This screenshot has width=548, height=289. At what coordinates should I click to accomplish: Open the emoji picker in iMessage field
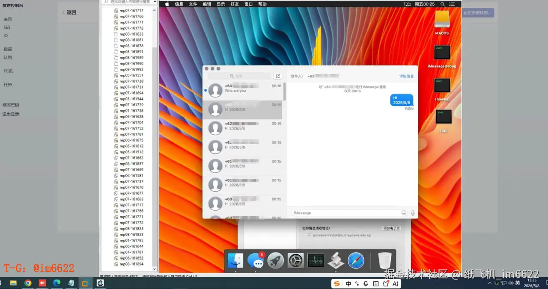coord(404,212)
